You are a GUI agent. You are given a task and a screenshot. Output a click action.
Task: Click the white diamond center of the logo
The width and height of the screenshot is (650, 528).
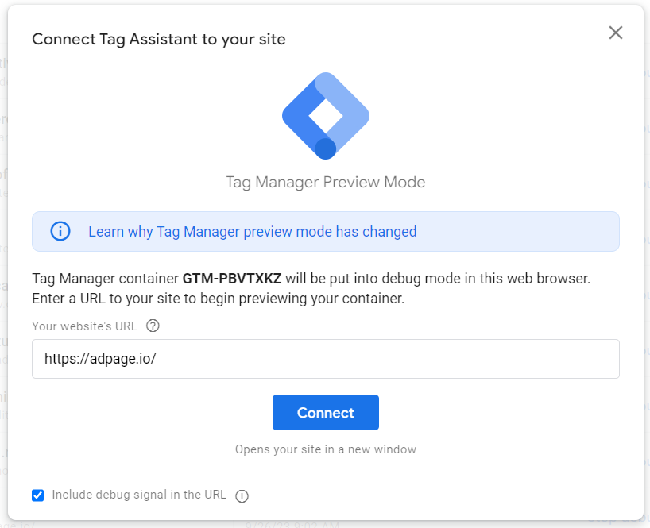tap(325, 116)
